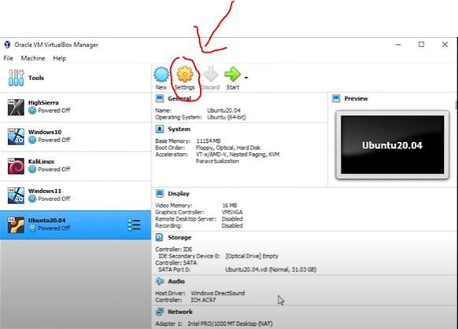Image resolution: width=458 pixels, height=329 pixels.
Task: Open the Ubuntu20.04 machine tools list icon
Action: (x=134, y=225)
